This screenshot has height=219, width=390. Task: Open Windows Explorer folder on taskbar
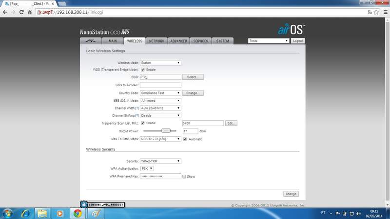(x=42, y=213)
